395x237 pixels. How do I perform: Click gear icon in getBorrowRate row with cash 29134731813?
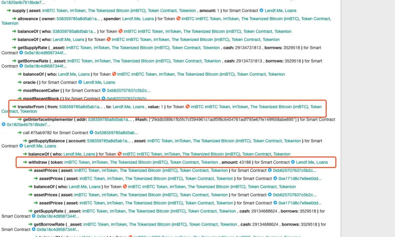pyautogui.click(x=21, y=66)
